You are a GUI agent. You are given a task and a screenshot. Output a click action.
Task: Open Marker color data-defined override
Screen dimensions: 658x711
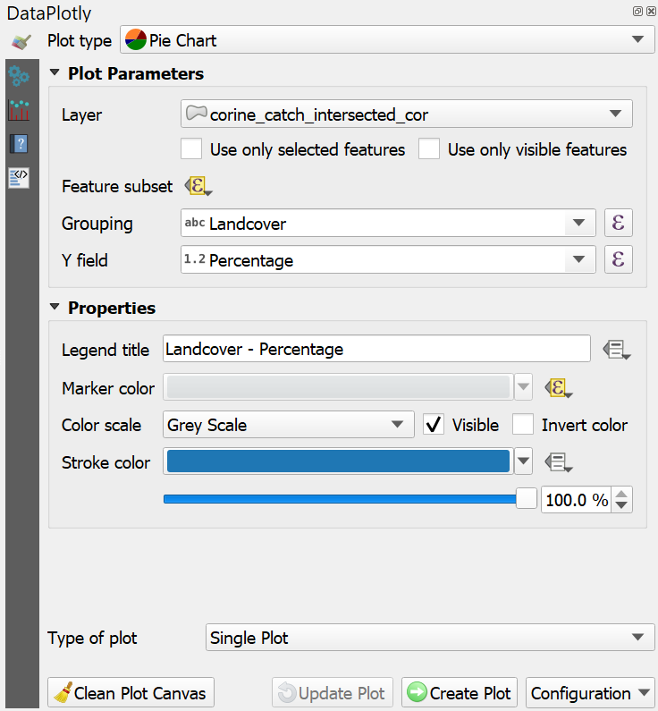(x=559, y=388)
